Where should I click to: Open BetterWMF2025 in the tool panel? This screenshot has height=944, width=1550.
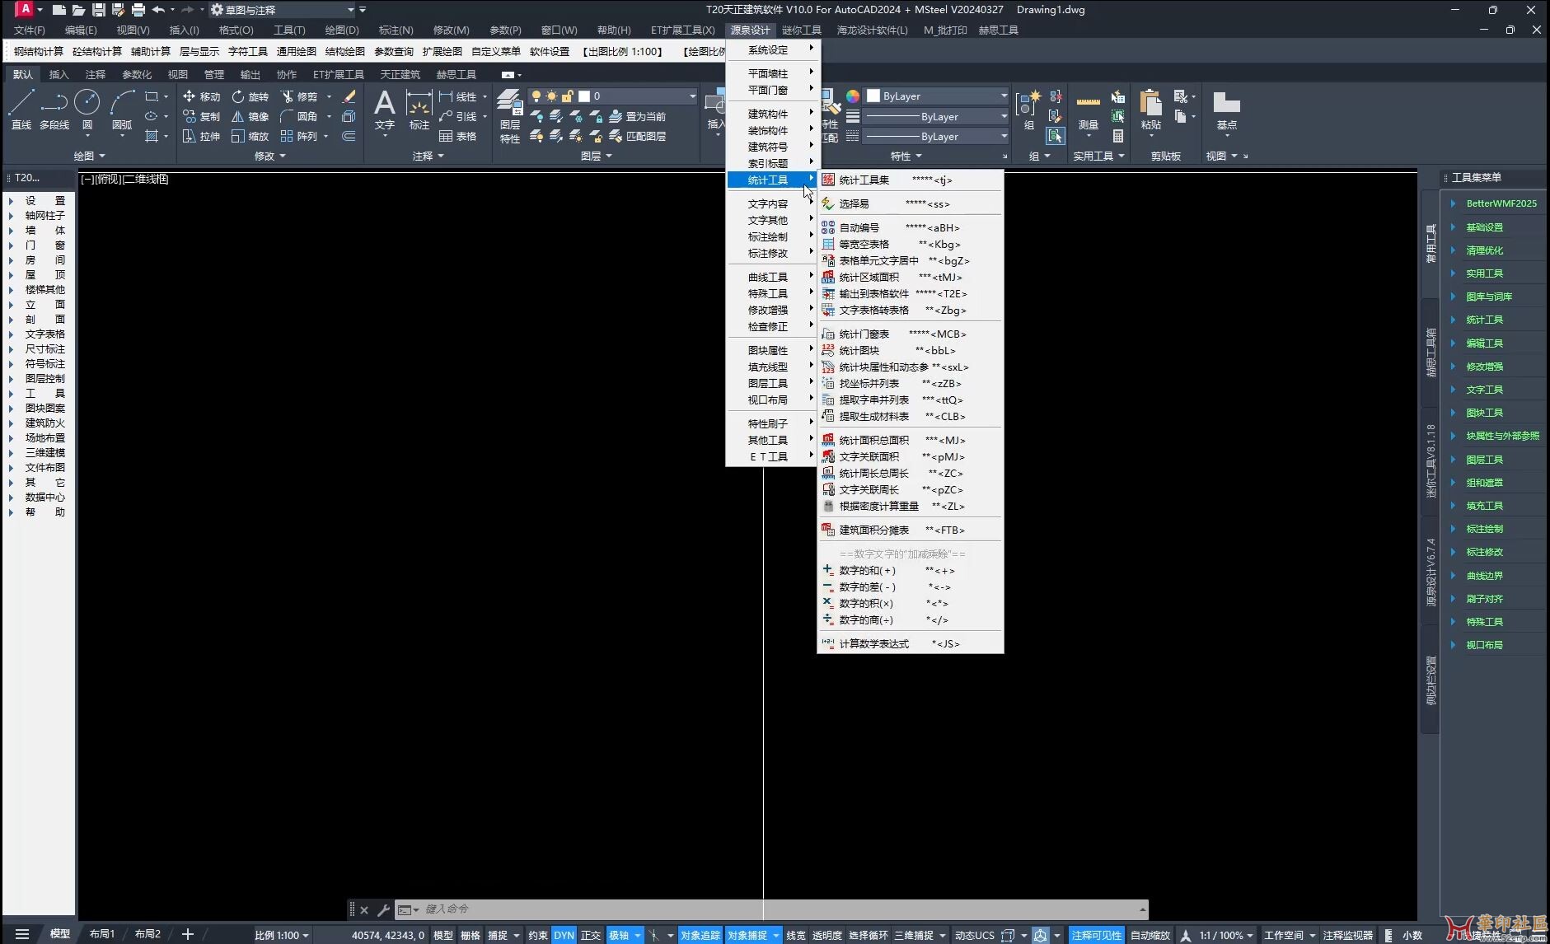point(1501,203)
